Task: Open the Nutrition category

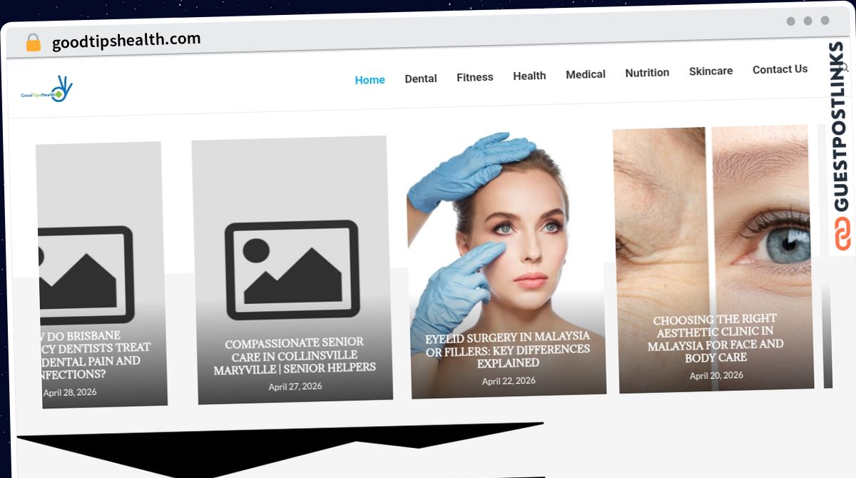Action: [x=647, y=73]
